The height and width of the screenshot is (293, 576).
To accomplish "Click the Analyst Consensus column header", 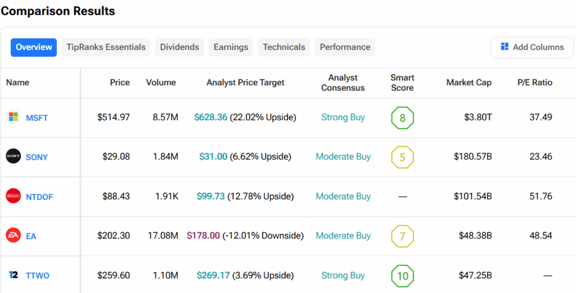I will click(343, 83).
